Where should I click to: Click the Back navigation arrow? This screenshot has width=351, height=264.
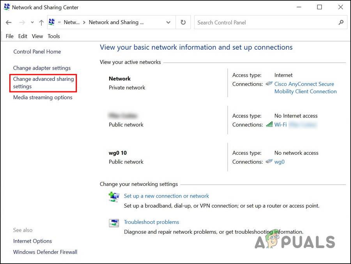point(9,22)
